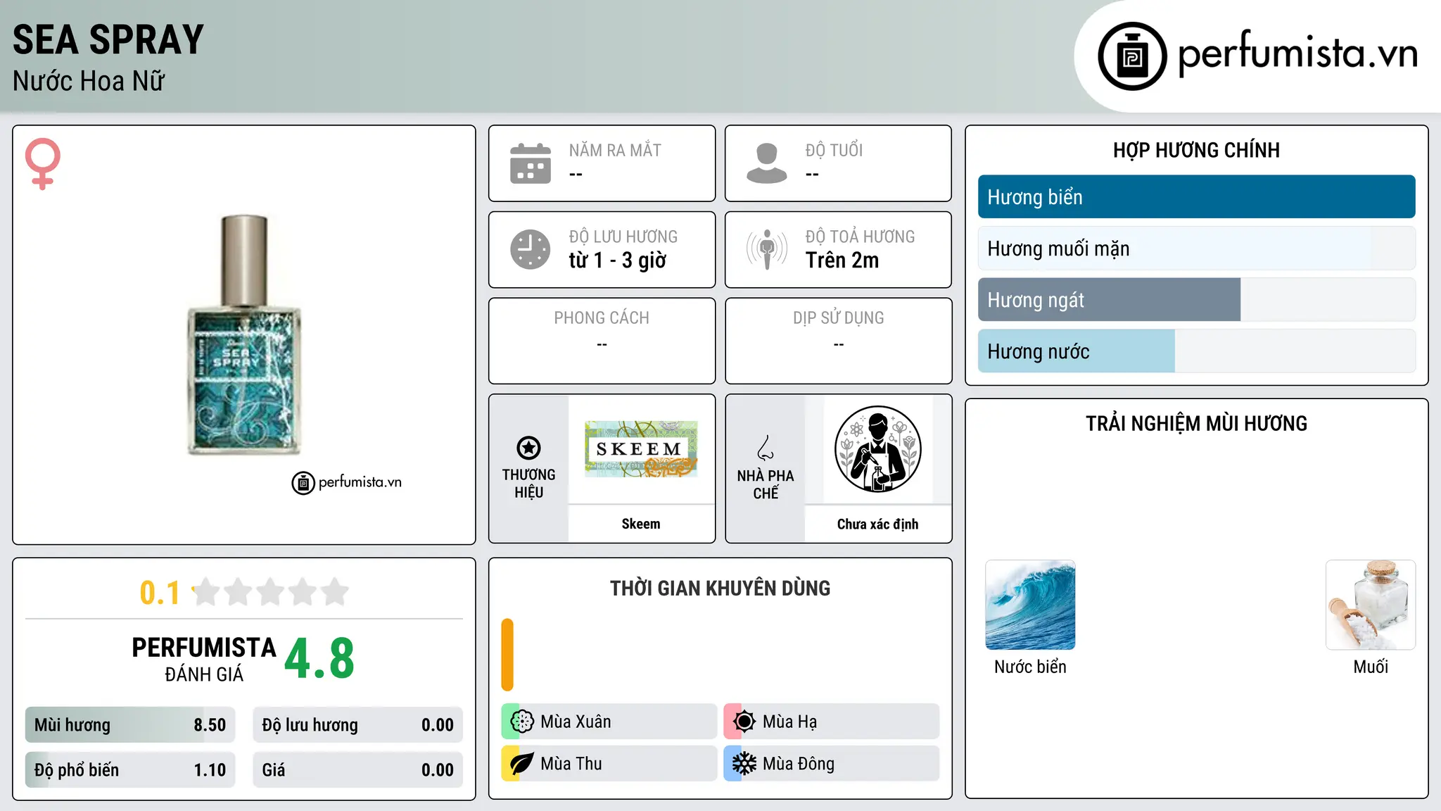Click the Trên 2m sillage value
This screenshot has width=1441, height=811.
tap(842, 260)
